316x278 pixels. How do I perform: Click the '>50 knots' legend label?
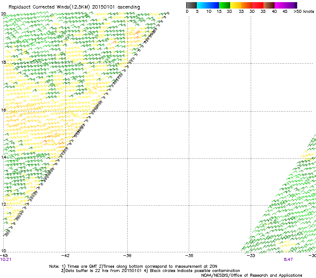point(304,12)
